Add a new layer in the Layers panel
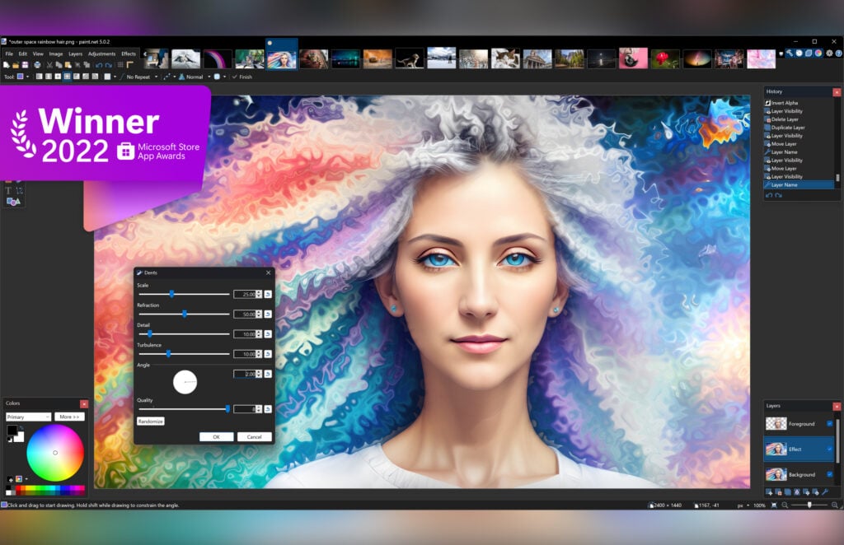 click(767, 491)
